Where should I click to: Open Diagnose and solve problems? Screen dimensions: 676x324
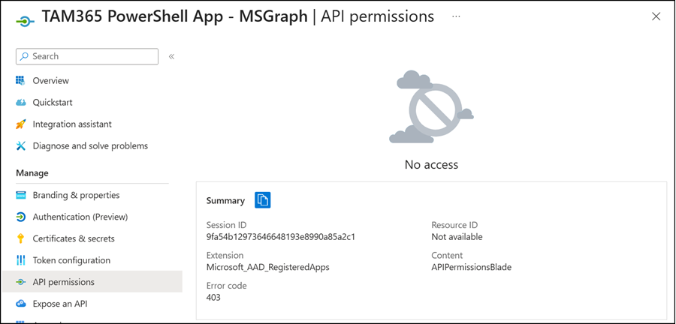click(x=92, y=145)
